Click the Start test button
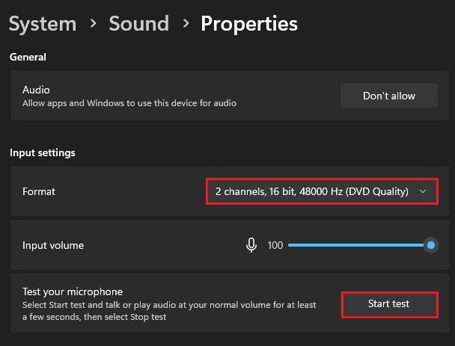The height and width of the screenshot is (346, 455). click(x=389, y=304)
